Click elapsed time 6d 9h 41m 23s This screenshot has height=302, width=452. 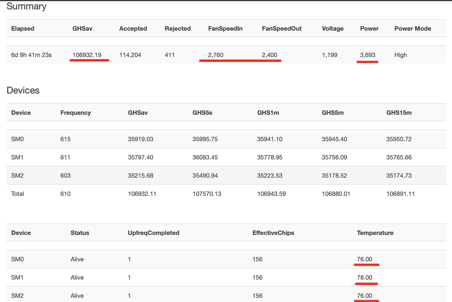pyautogui.click(x=32, y=55)
